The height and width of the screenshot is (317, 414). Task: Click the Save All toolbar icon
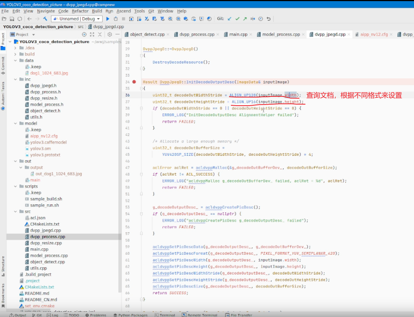tap(12, 19)
